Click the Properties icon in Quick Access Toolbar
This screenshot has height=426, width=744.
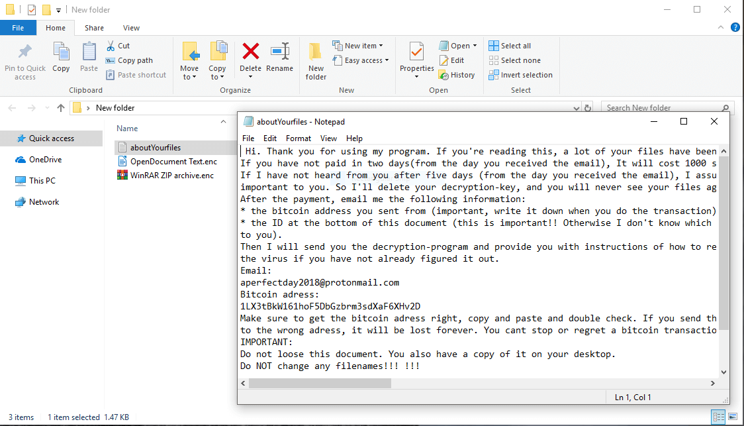(32, 9)
